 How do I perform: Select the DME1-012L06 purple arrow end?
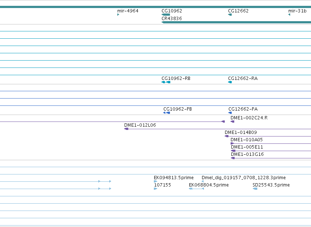pyautogui.click(x=126, y=129)
